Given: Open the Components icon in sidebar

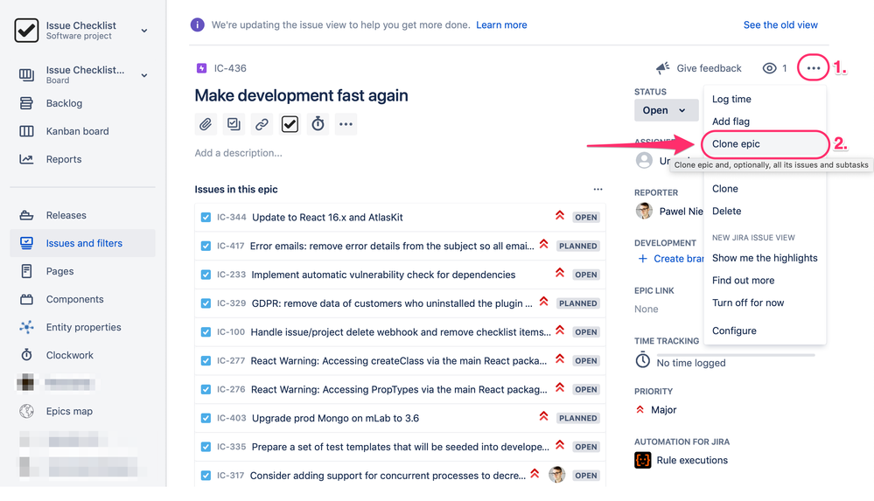Looking at the screenshot, I should tap(26, 299).
